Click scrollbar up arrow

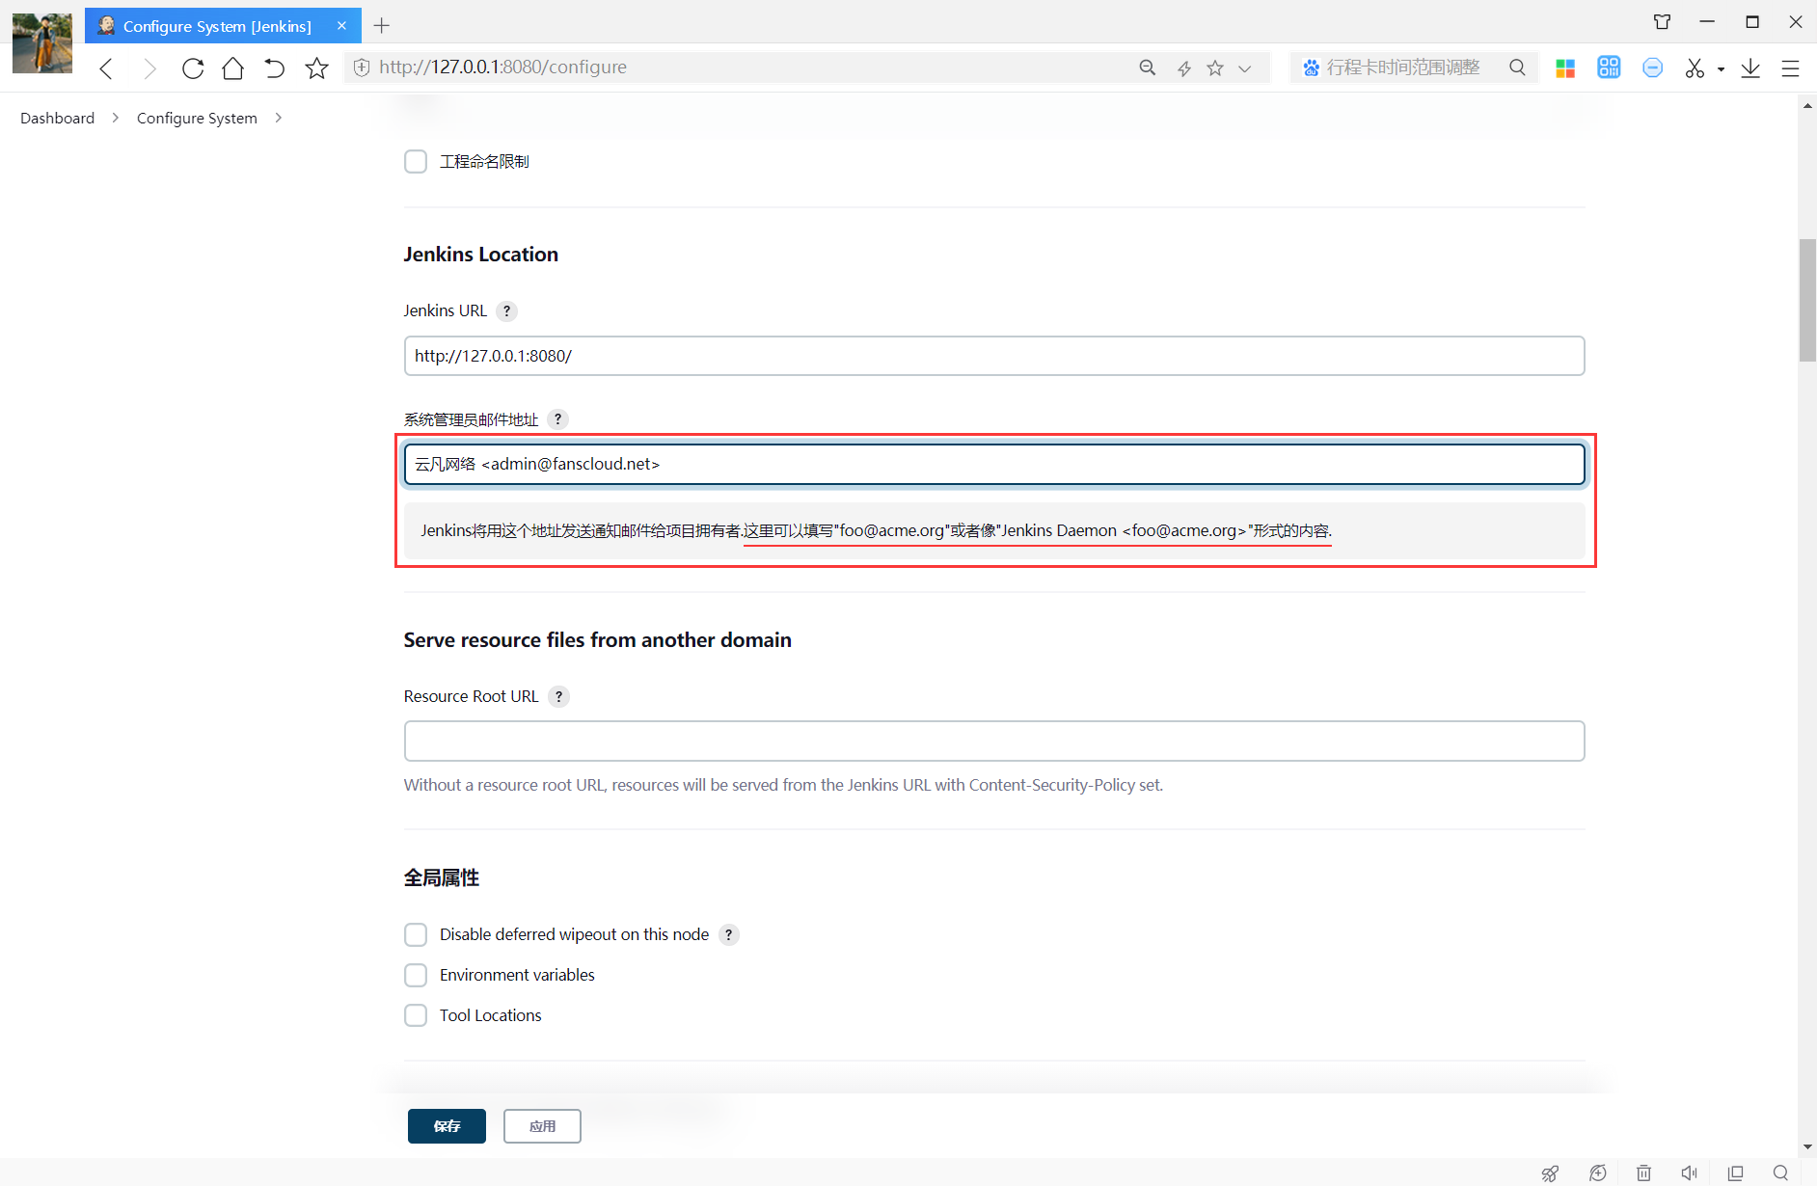1807,105
